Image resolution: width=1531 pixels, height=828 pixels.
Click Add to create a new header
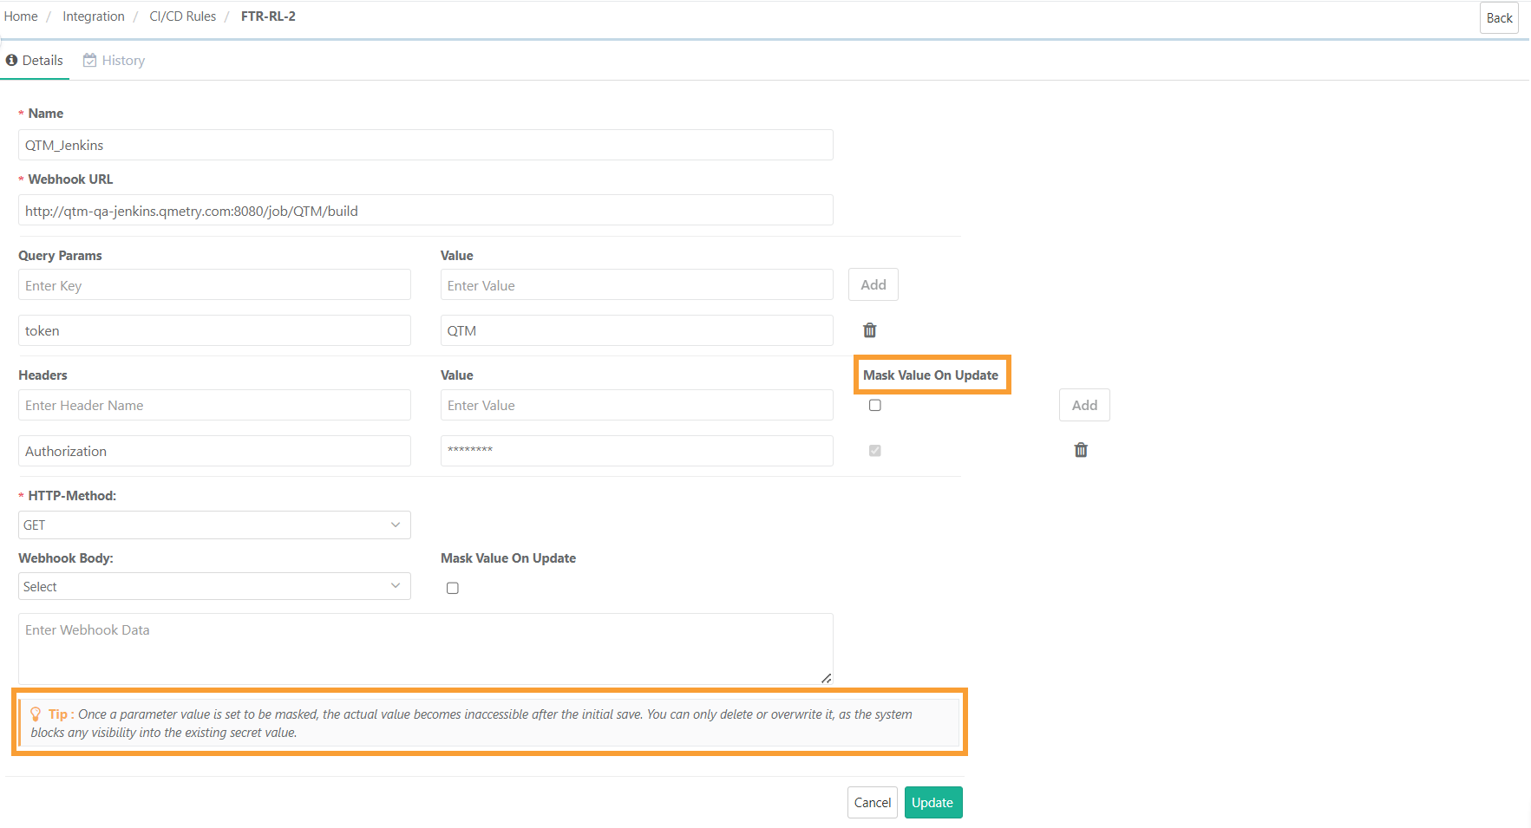(1083, 405)
